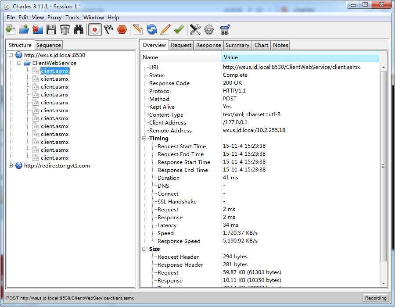Click the Latency value 34 ms
The width and height of the screenshot is (395, 307).
230,225
